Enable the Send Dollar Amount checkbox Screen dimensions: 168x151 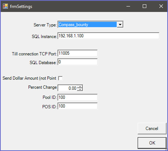(x=60, y=78)
